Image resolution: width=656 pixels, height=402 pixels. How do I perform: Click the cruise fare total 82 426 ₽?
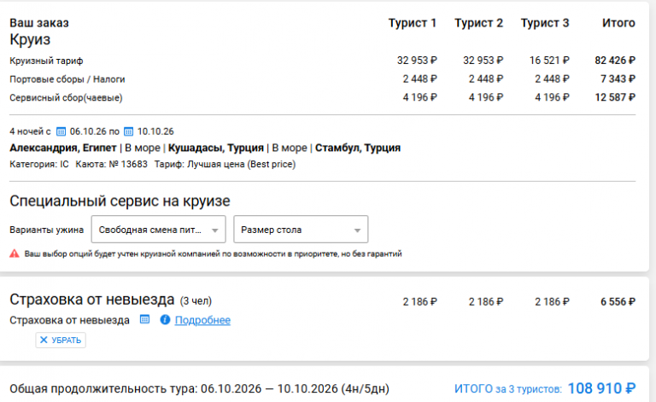coord(615,61)
